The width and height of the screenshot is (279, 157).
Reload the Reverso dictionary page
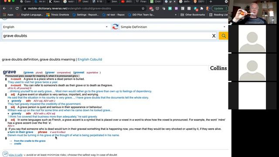(17, 8)
